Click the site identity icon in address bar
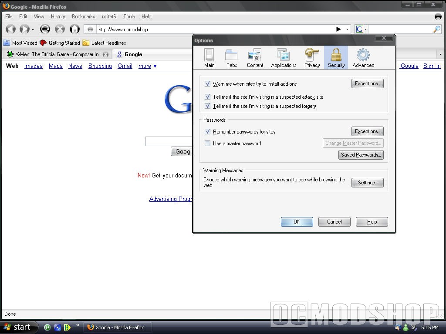Viewport: 446px width, 334px height. click(x=90, y=29)
